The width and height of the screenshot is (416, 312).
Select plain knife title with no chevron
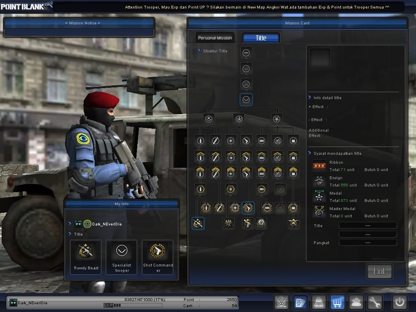215,141
